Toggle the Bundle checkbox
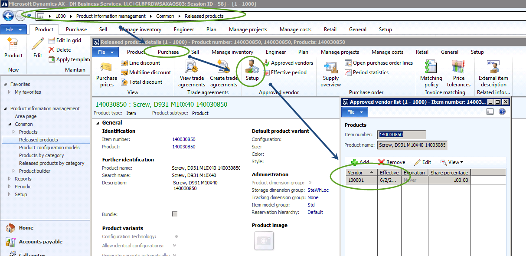This screenshot has height=256, width=526. pos(175,214)
